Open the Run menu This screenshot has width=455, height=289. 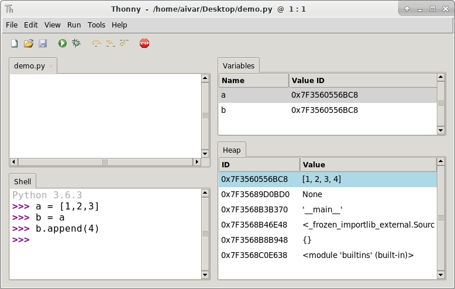74,25
